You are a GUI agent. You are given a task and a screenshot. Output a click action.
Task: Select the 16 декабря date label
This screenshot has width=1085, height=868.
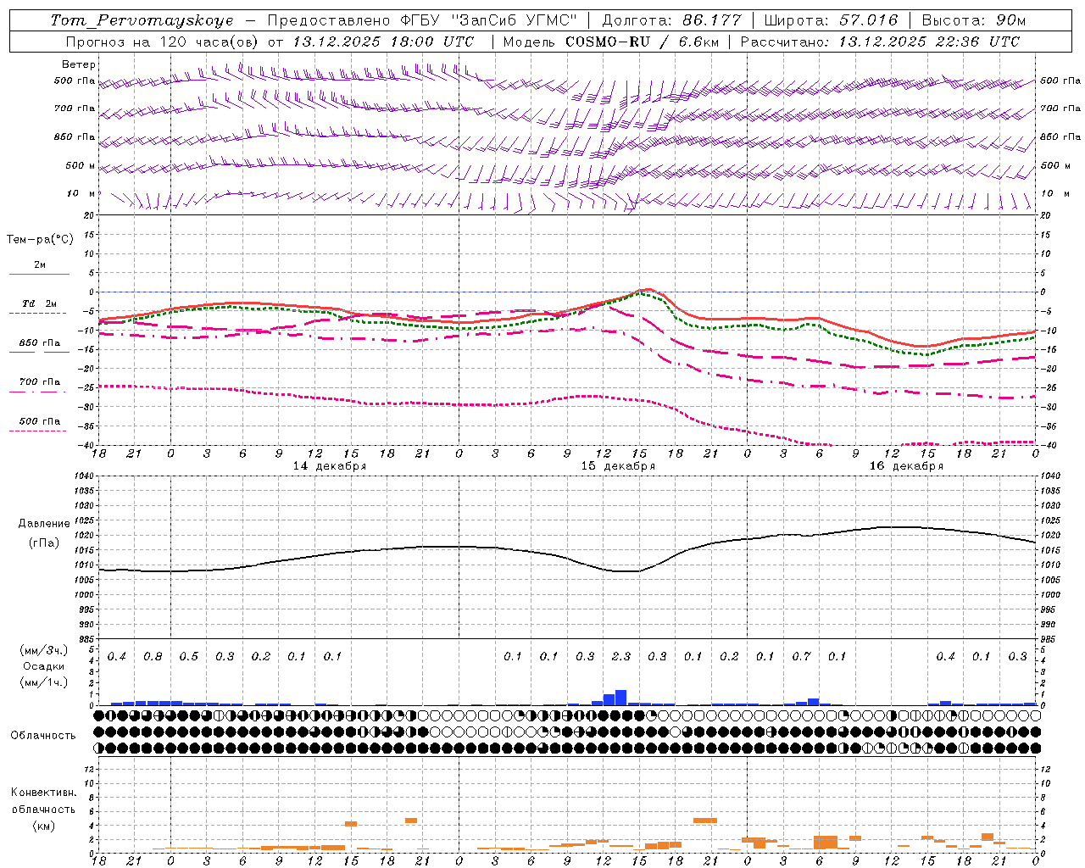pos(906,466)
